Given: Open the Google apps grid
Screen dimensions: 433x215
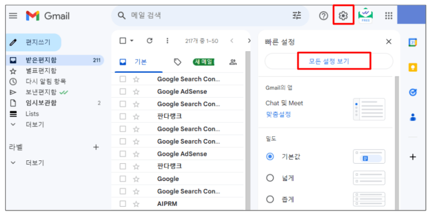Looking at the screenshot, I should click(389, 16).
